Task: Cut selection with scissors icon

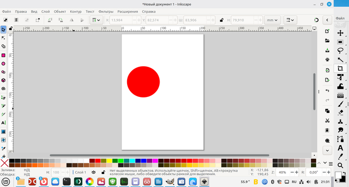Action: (x=327, y=120)
